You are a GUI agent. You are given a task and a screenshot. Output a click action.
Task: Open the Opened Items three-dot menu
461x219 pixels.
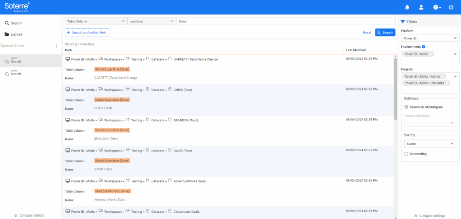click(56, 46)
